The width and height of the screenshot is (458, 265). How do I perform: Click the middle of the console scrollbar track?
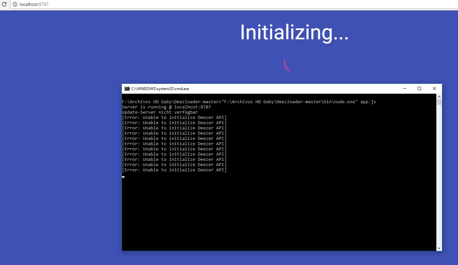439,174
